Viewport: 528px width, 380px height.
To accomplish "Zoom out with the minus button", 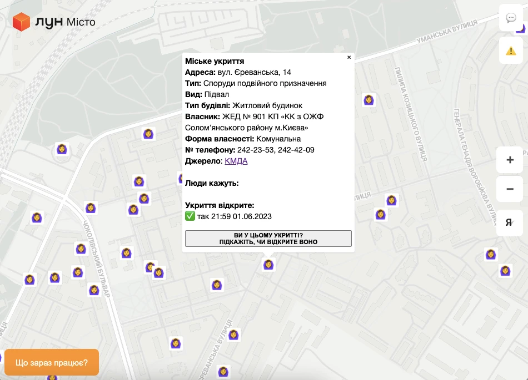I will (x=510, y=189).
